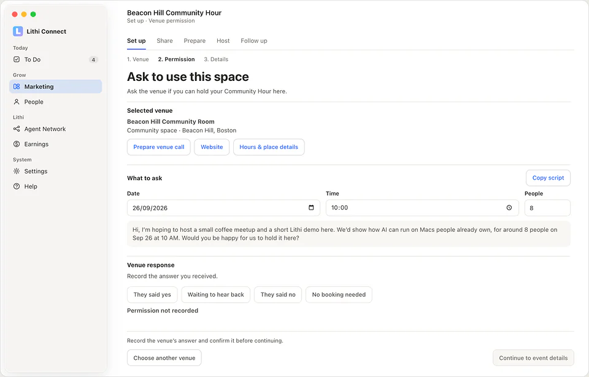
Task: Switch to the Share tab
Action: 164,40
